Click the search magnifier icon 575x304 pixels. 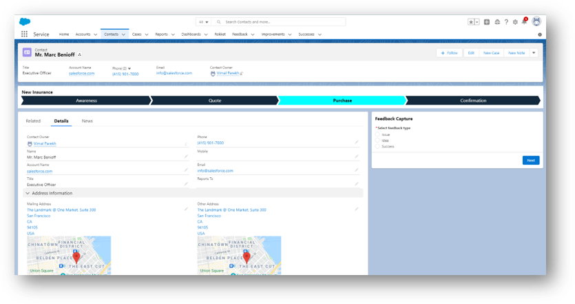point(218,22)
